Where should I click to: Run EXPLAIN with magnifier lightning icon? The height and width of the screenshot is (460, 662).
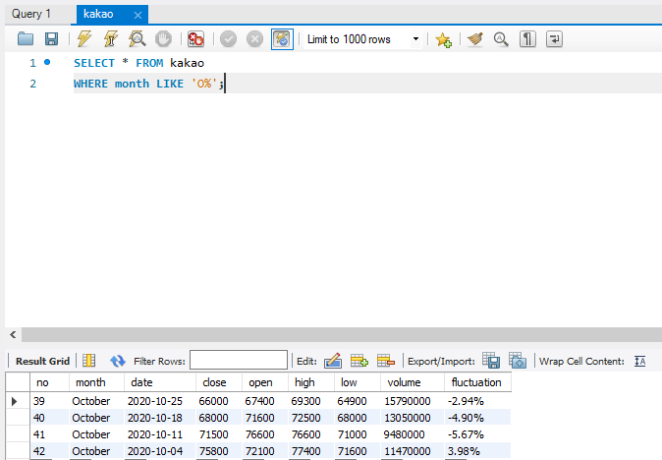pyautogui.click(x=138, y=39)
